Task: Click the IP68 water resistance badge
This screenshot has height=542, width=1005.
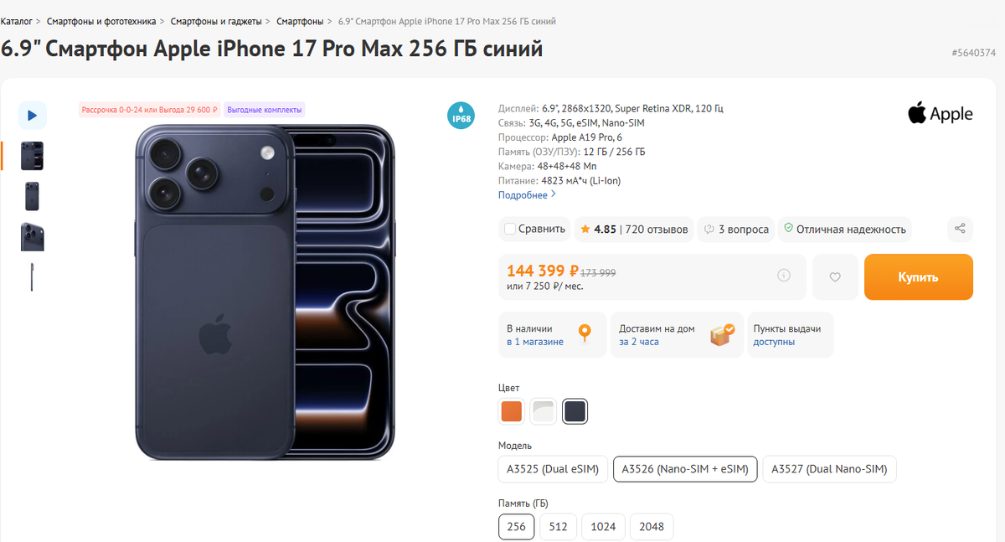Action: tap(461, 115)
